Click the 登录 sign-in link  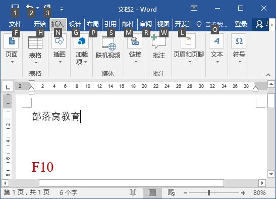[x=241, y=24]
